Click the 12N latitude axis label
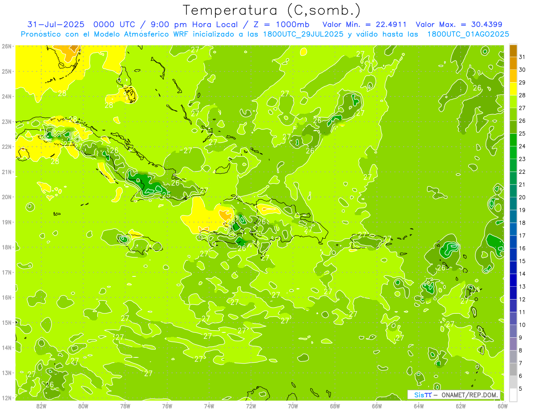534x412 pixels. coord(6,398)
